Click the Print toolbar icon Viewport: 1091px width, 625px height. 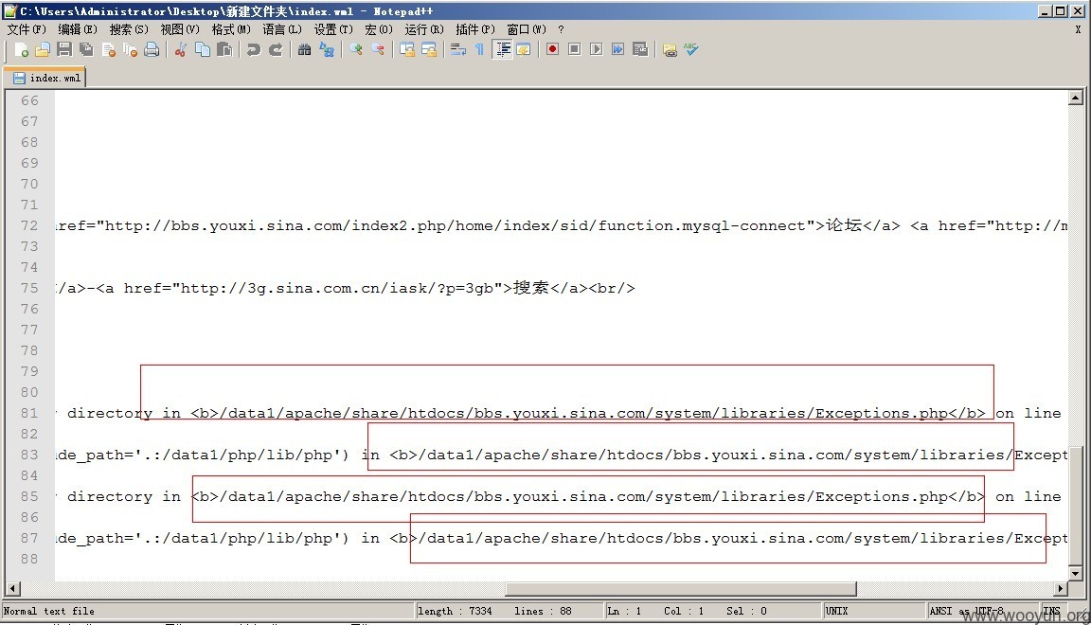point(152,49)
